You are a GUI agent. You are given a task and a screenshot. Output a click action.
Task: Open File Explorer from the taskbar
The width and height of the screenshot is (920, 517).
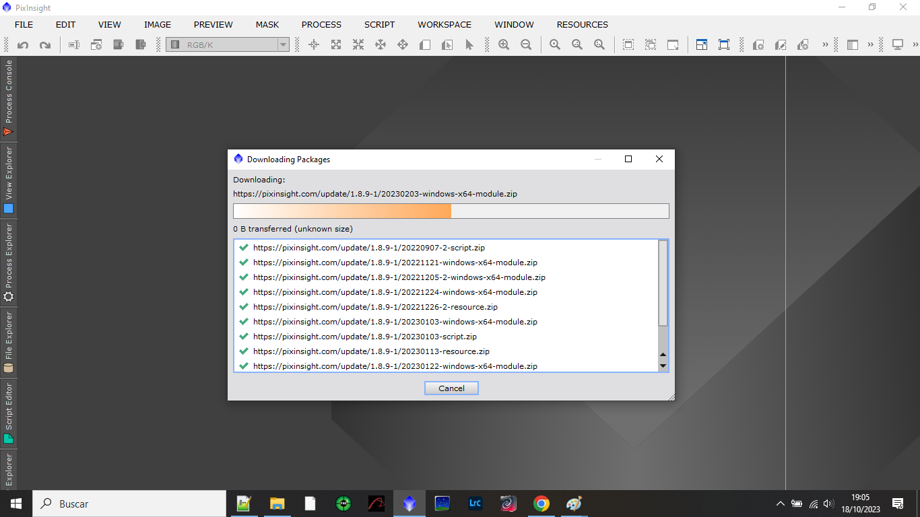[x=277, y=504]
